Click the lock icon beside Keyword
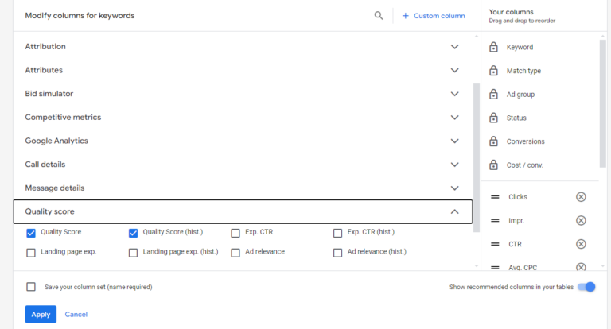The width and height of the screenshot is (611, 329). tap(493, 47)
